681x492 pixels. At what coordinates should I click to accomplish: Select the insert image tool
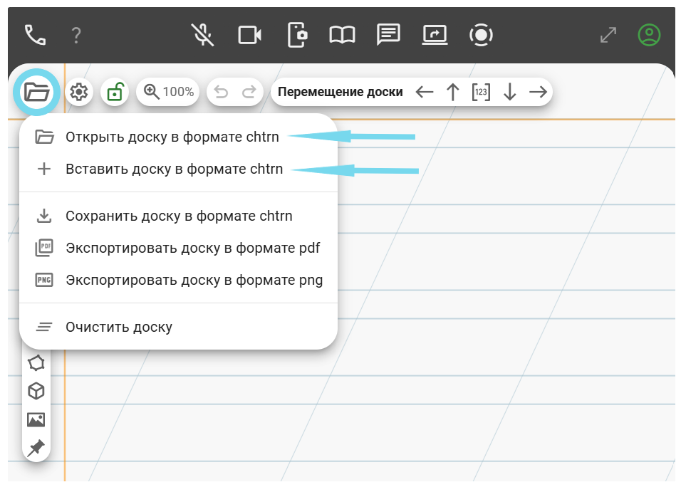(36, 419)
